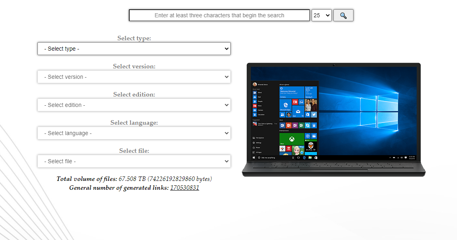
Task: Open the generated links count 170530831
Action: 184,188
